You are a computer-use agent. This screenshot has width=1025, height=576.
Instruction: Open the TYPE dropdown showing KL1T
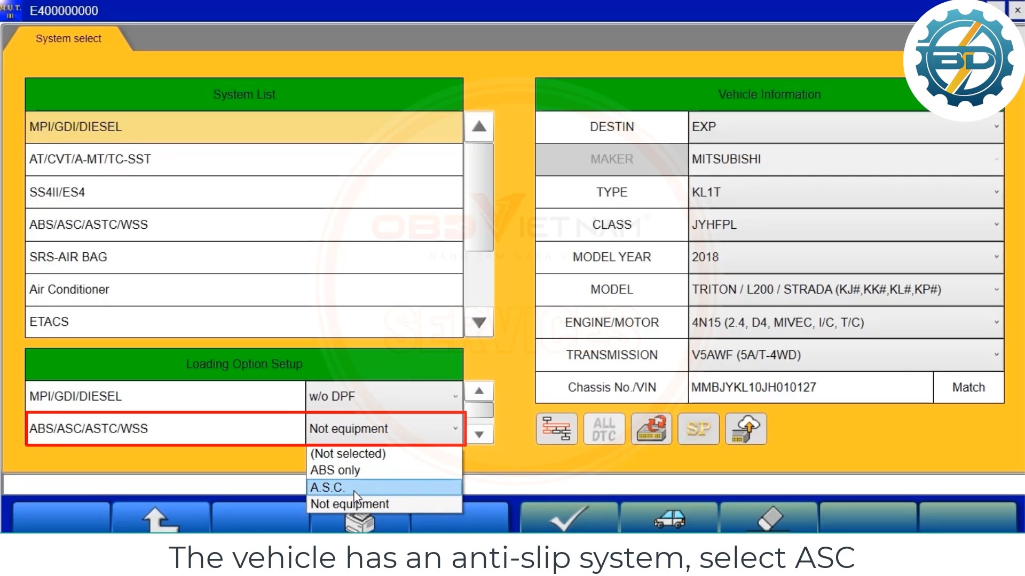(846, 192)
